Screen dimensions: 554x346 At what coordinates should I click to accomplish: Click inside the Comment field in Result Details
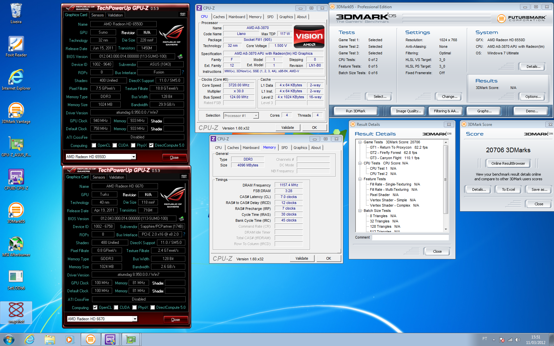coord(410,237)
